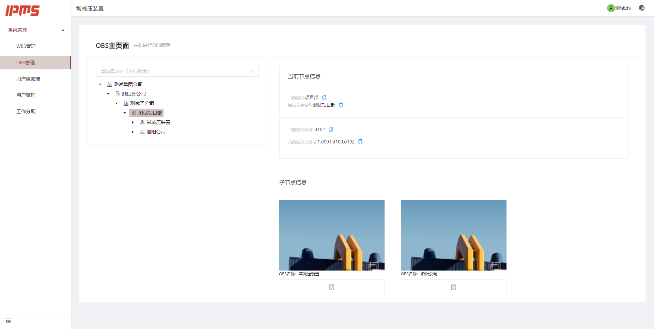The width and height of the screenshot is (654, 329).
Task: Copy the level code d102
Action: click(x=331, y=129)
